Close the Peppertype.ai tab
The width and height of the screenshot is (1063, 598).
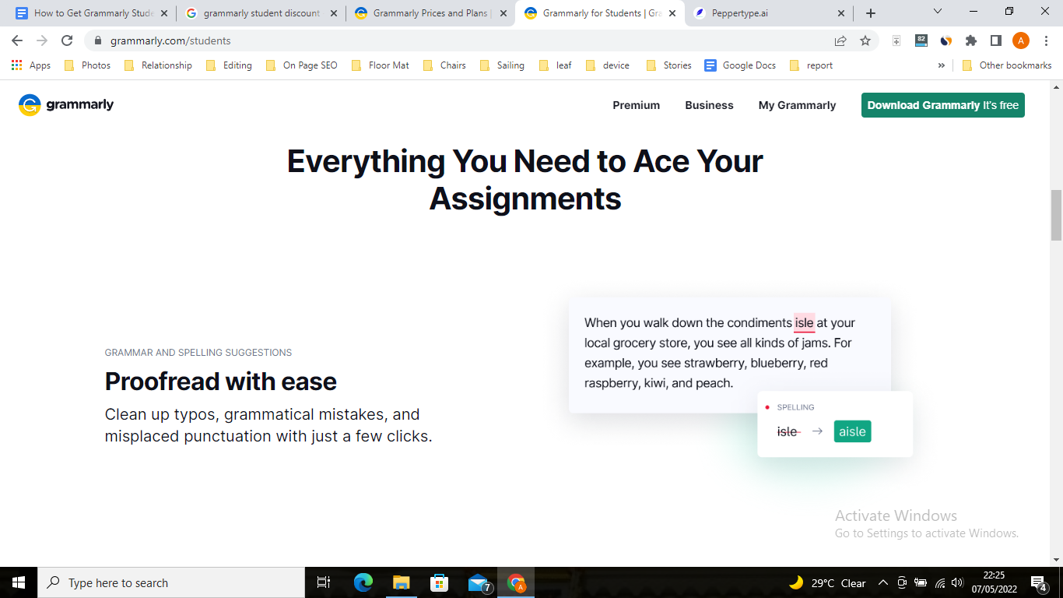[x=841, y=13]
